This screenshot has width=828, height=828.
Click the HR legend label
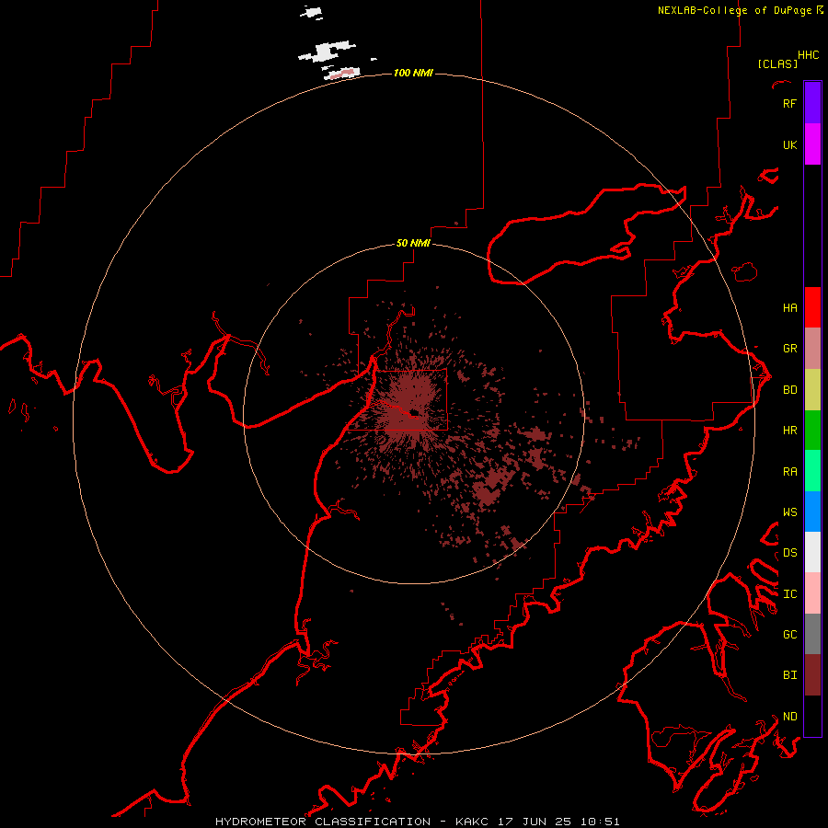(789, 430)
